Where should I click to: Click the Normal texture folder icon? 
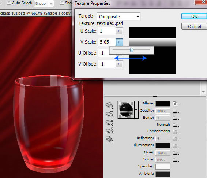tap(176, 125)
